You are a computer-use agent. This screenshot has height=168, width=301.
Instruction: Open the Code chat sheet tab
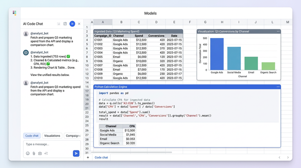[x=101, y=157]
